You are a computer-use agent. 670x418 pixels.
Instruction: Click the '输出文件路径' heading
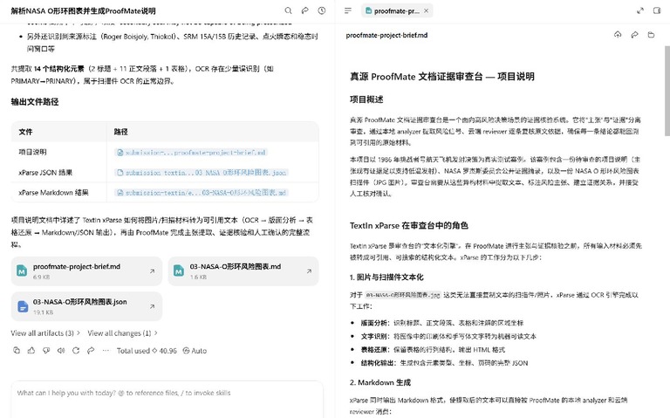(x=35, y=102)
